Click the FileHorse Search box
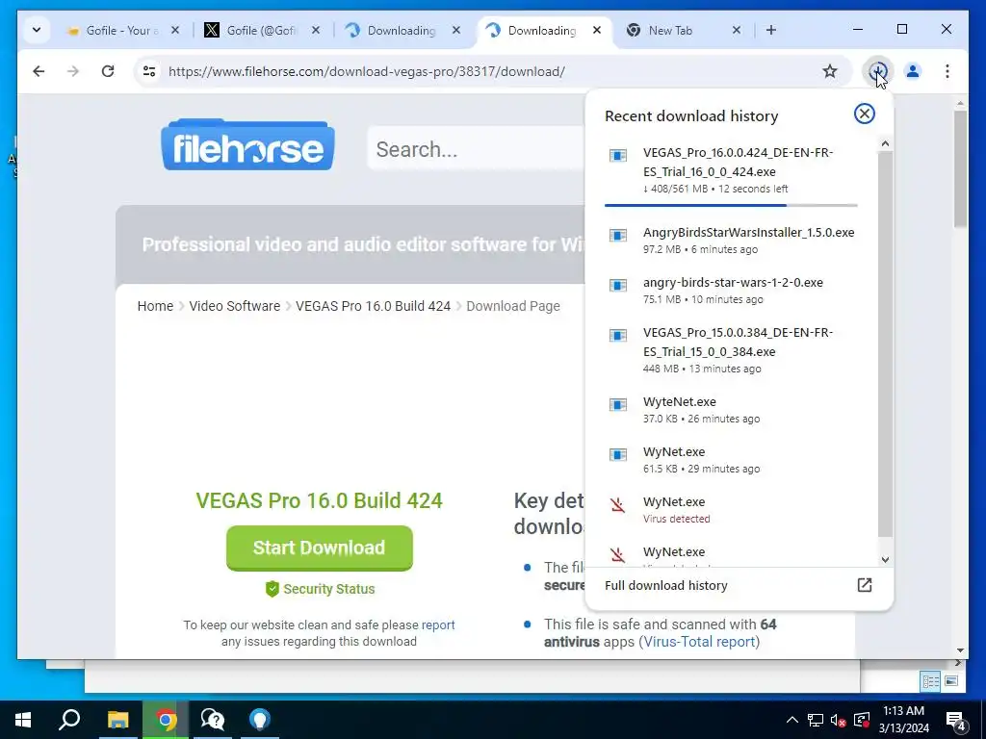986x739 pixels. tap(476, 149)
